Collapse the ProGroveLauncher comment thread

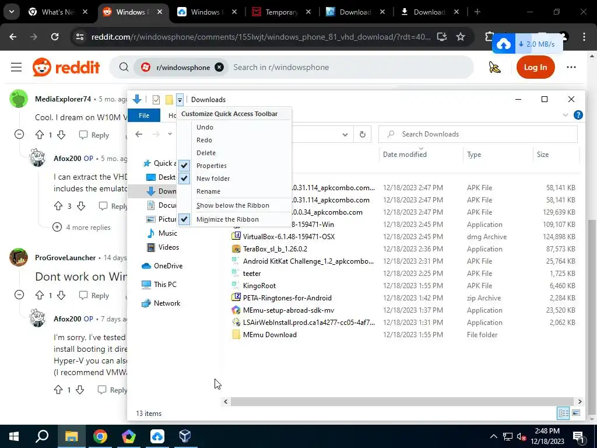click(x=19, y=295)
